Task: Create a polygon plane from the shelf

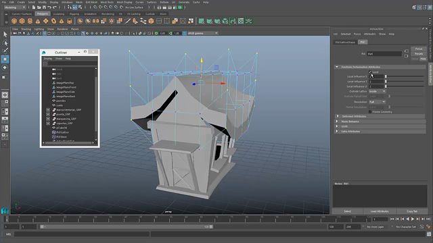Action: pyautogui.click(x=45, y=21)
